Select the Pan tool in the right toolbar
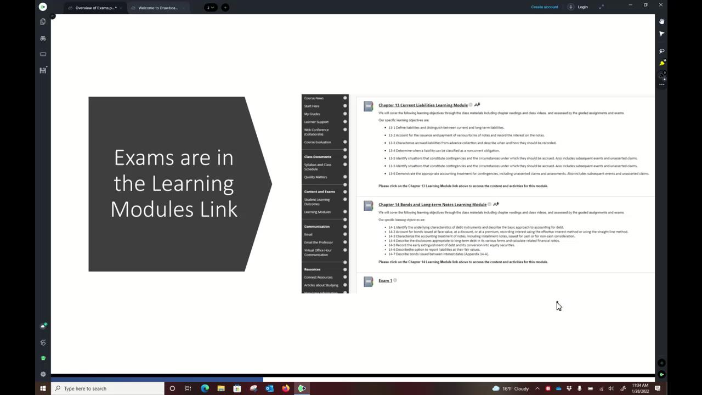Image resolution: width=702 pixels, height=395 pixels. pos(662,22)
